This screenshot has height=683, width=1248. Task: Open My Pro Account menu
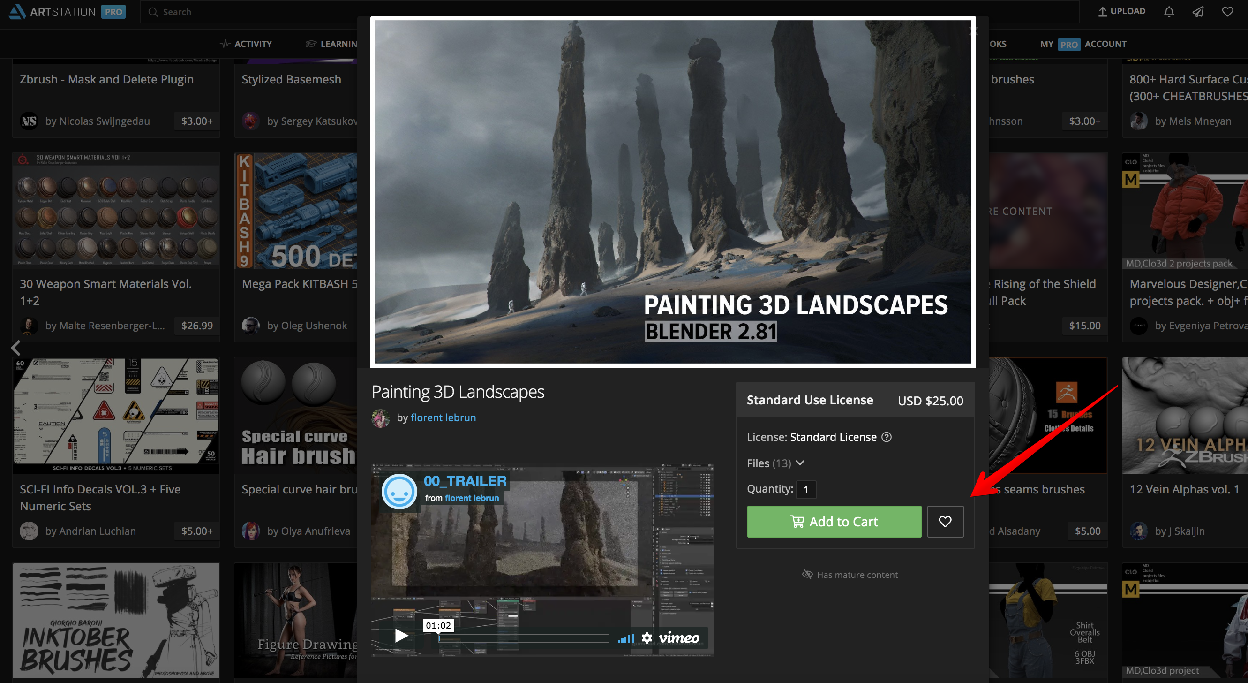[x=1083, y=44]
